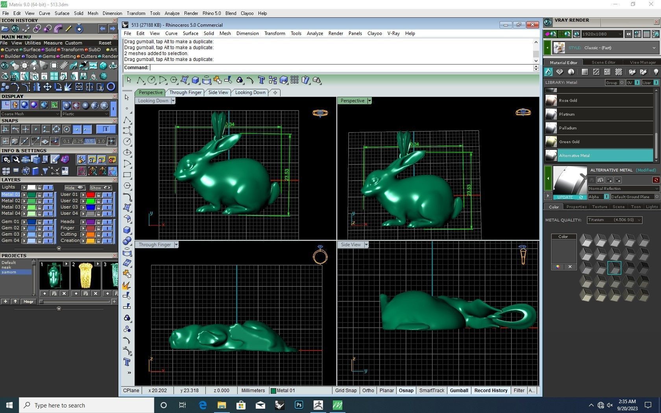
Task: Open the 1920x1080 resolution dropdown
Action: tap(602, 34)
